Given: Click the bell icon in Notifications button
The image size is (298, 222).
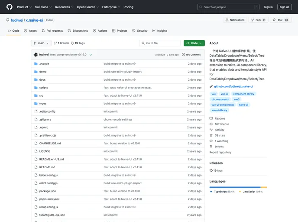Looking at the screenshot, I should pos(227,20).
